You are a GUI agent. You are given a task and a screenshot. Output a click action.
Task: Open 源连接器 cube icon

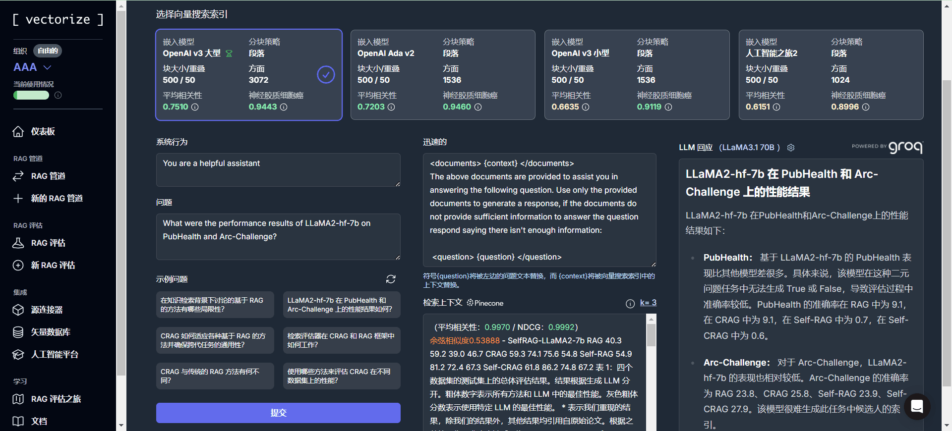coord(18,310)
